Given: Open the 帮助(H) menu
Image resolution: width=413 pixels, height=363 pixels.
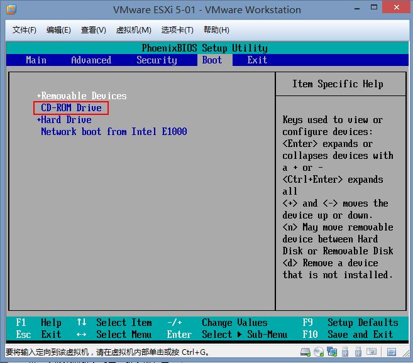Looking at the screenshot, I should pyautogui.click(x=216, y=30).
